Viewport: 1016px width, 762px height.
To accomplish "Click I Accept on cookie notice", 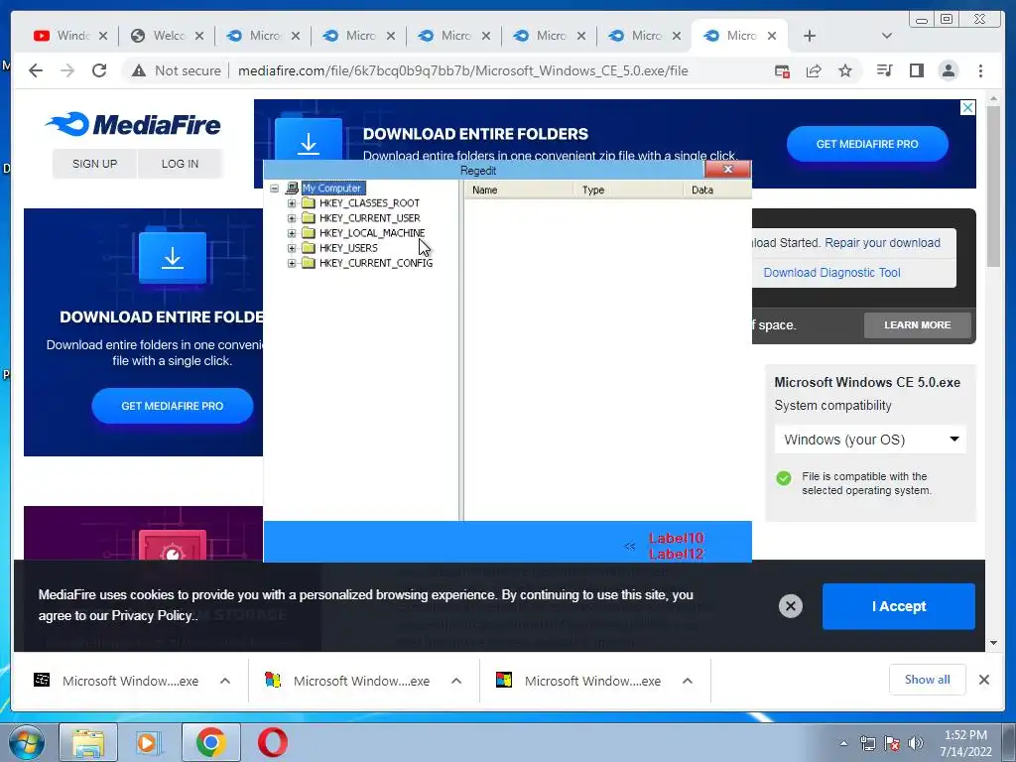I will 899,606.
